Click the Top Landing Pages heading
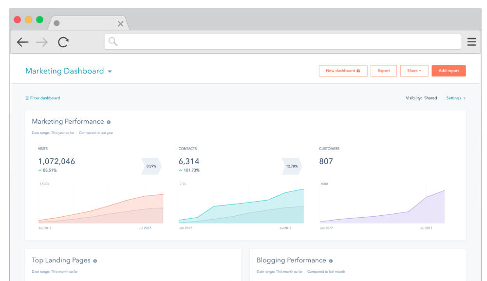 tap(61, 260)
